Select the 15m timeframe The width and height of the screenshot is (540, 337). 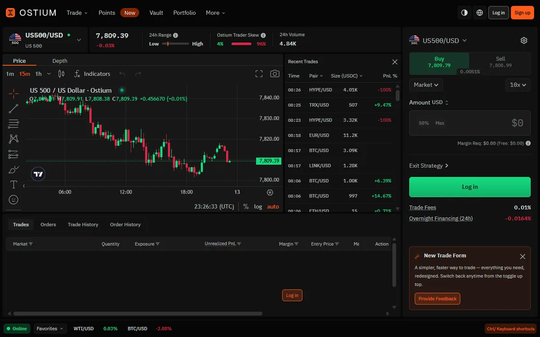[25, 74]
